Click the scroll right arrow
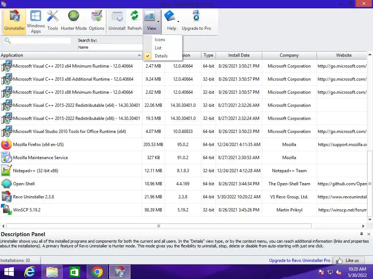Image resolution: width=373 pixels, height=279 pixels. [363, 226]
